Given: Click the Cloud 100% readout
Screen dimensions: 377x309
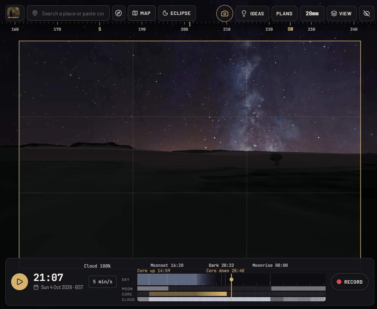Looking at the screenshot, I should tap(97, 266).
